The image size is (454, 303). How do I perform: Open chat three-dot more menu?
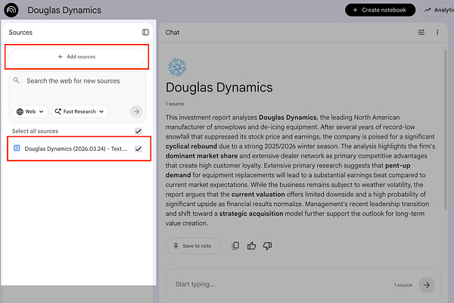[437, 32]
